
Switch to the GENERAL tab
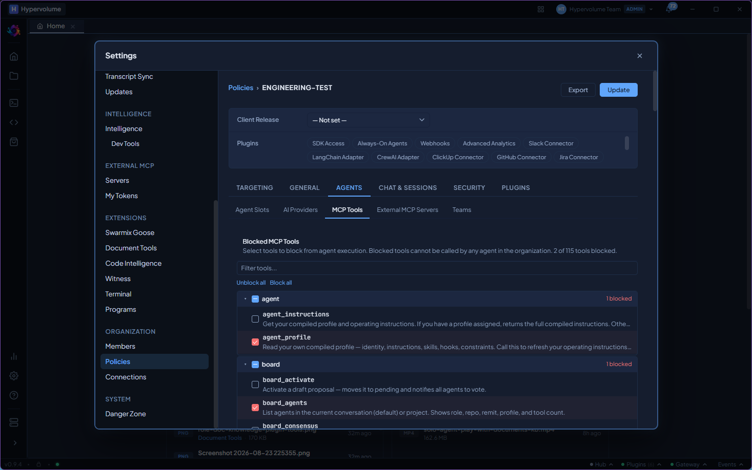[x=304, y=188]
